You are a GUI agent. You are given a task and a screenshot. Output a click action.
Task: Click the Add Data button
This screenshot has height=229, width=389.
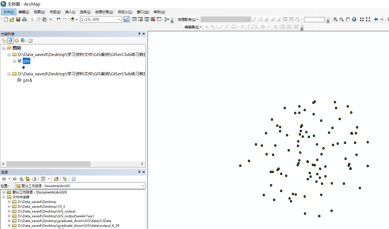coord(72,19)
